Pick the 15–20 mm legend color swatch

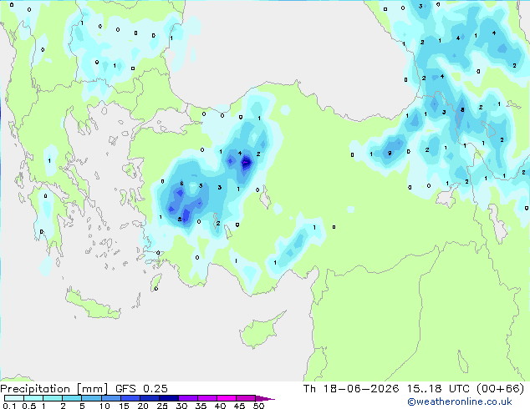pyautogui.click(x=130, y=398)
